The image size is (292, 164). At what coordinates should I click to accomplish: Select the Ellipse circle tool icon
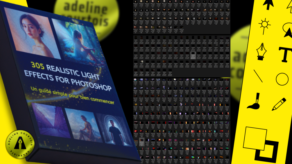[282, 79]
